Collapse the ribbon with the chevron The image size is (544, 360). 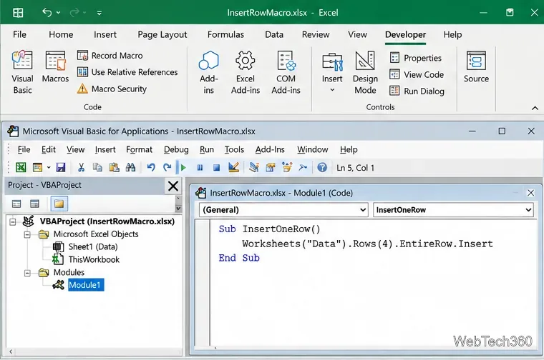click(535, 108)
